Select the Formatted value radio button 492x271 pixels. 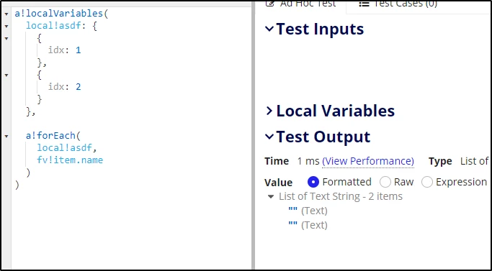(x=313, y=182)
